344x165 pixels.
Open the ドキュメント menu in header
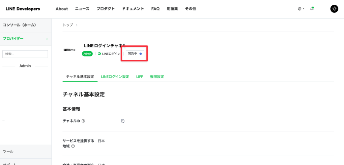click(x=132, y=9)
